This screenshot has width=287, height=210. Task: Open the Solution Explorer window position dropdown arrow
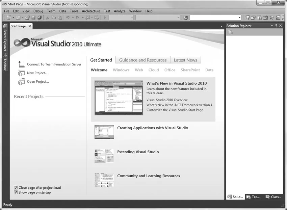pyautogui.click(x=272, y=26)
